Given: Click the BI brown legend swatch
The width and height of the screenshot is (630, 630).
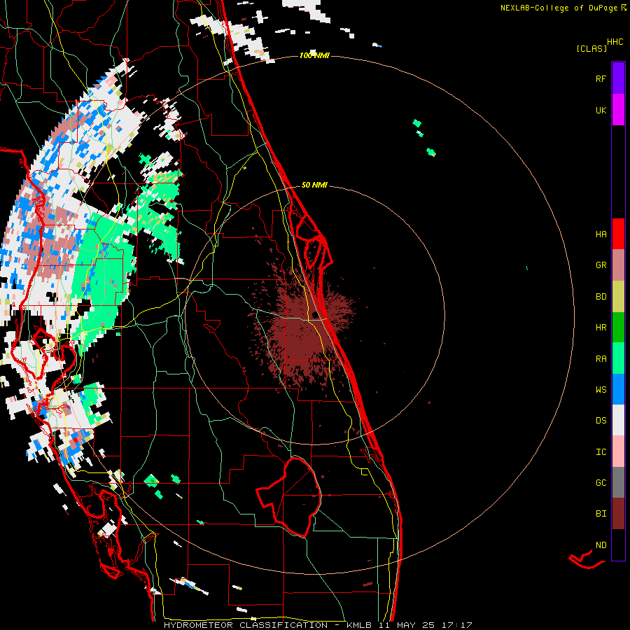Looking at the screenshot, I should point(618,514).
